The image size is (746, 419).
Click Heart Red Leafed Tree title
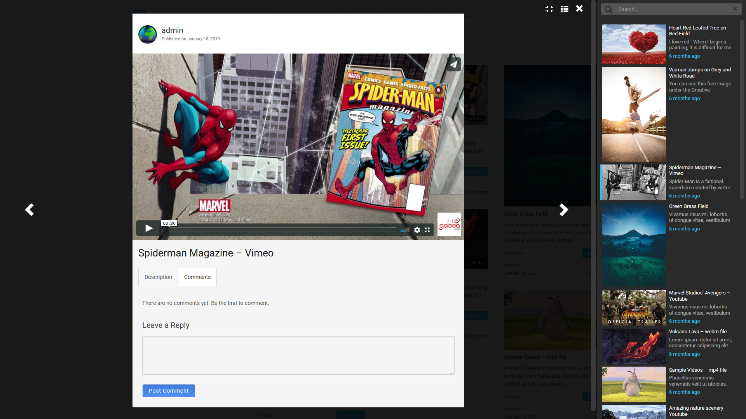697,31
